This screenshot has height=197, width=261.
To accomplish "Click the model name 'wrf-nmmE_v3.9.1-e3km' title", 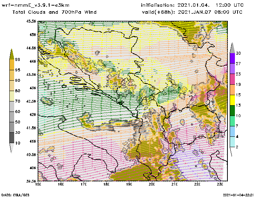I will (x=35, y=5).
